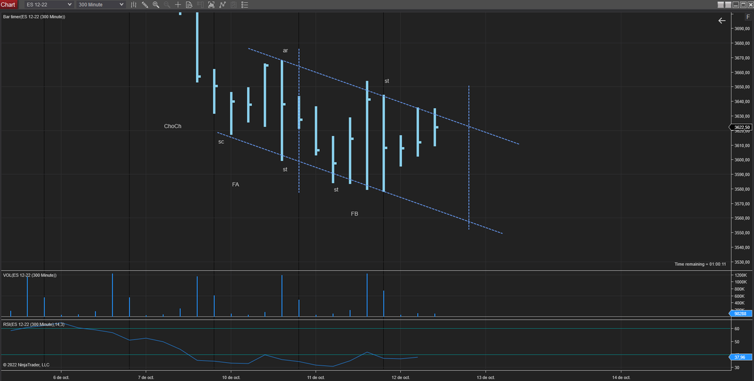Viewport: 754px width, 381px height.
Task: Open the strategies icon
Action: tap(222, 4)
